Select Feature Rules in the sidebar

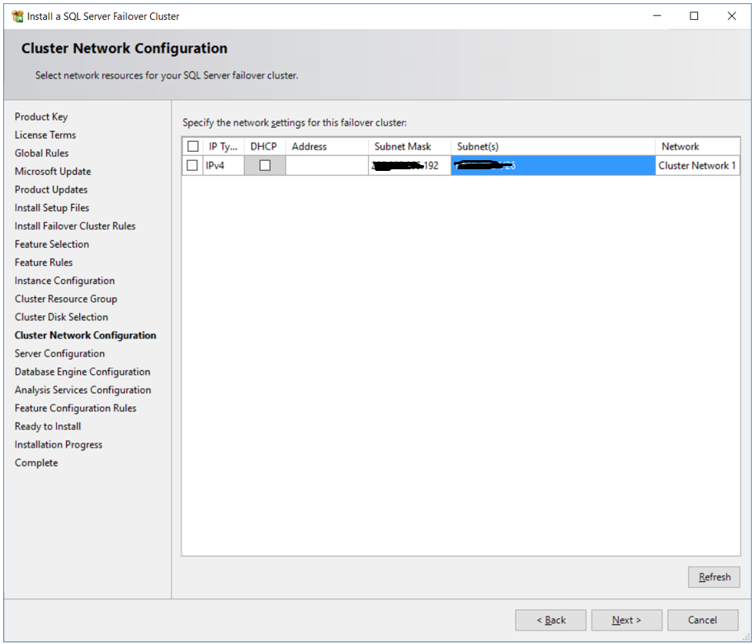(x=44, y=263)
